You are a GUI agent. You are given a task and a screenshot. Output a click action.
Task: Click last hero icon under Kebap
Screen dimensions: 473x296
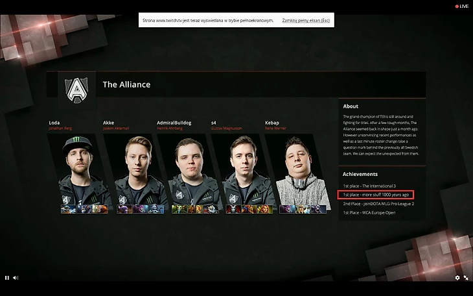pyautogui.click(x=319, y=209)
